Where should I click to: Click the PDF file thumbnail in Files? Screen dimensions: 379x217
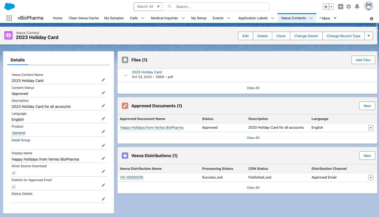125,75
